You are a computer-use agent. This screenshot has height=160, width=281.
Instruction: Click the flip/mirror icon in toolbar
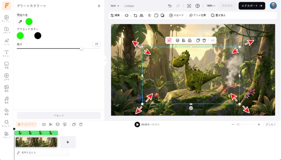click(x=141, y=15)
